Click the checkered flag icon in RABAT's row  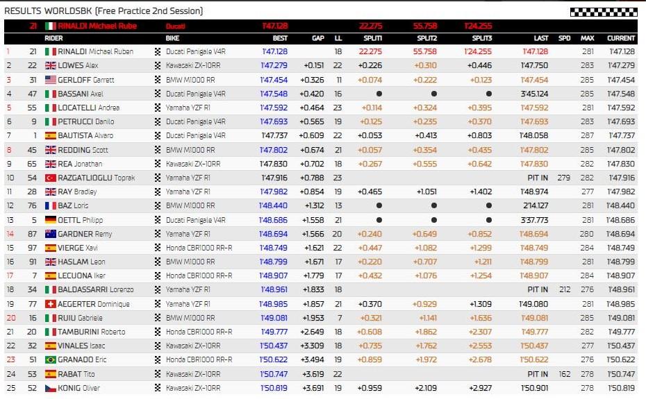158,374
